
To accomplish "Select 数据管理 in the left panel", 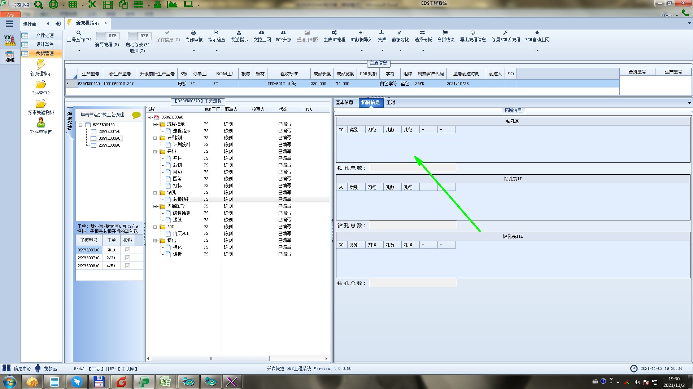I will coord(45,53).
